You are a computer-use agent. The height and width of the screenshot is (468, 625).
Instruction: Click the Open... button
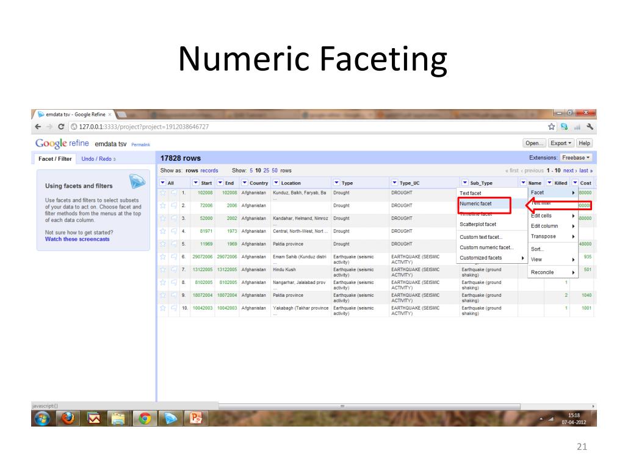533,143
